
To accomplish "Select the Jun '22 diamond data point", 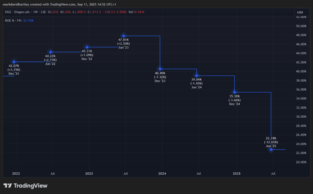I will (51, 52).
